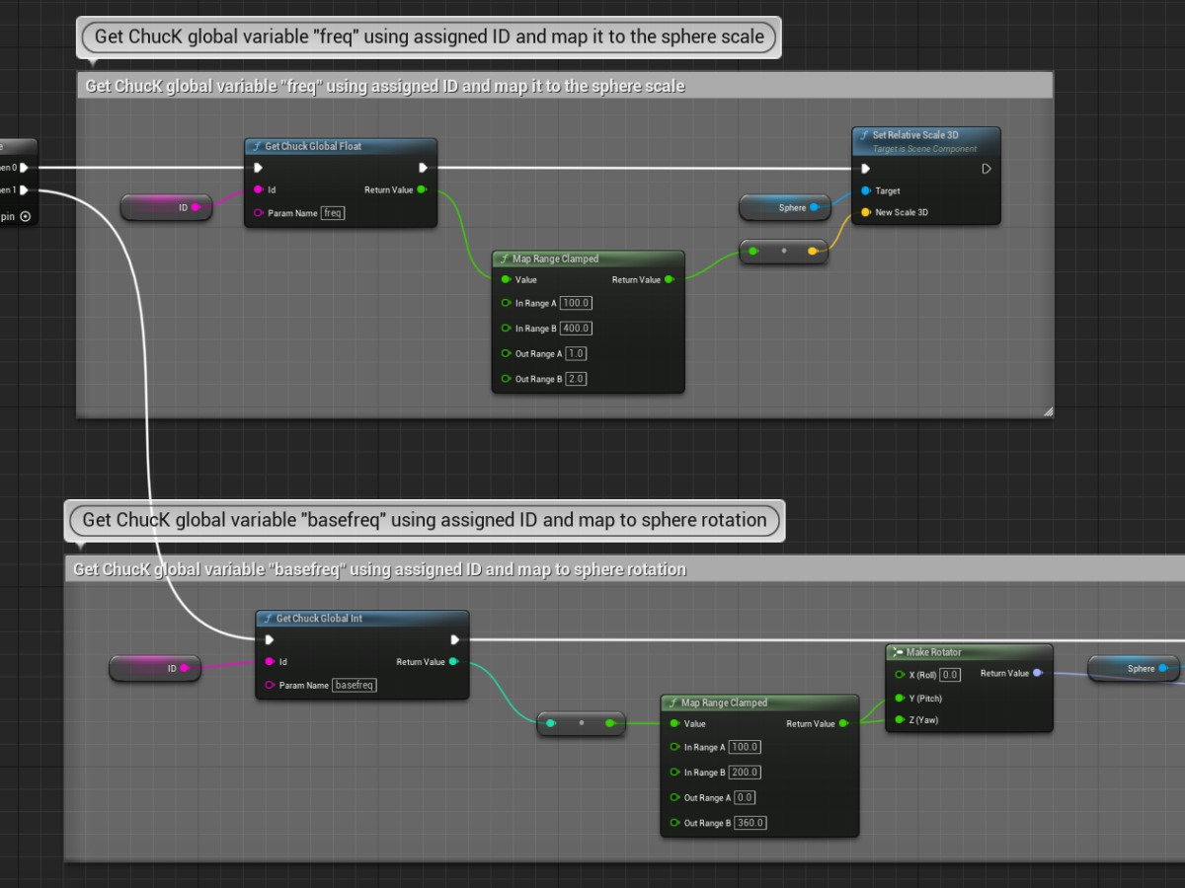
Task: Select the ID variable node feeding Get Chuck Global Float
Action: pyautogui.click(x=163, y=207)
